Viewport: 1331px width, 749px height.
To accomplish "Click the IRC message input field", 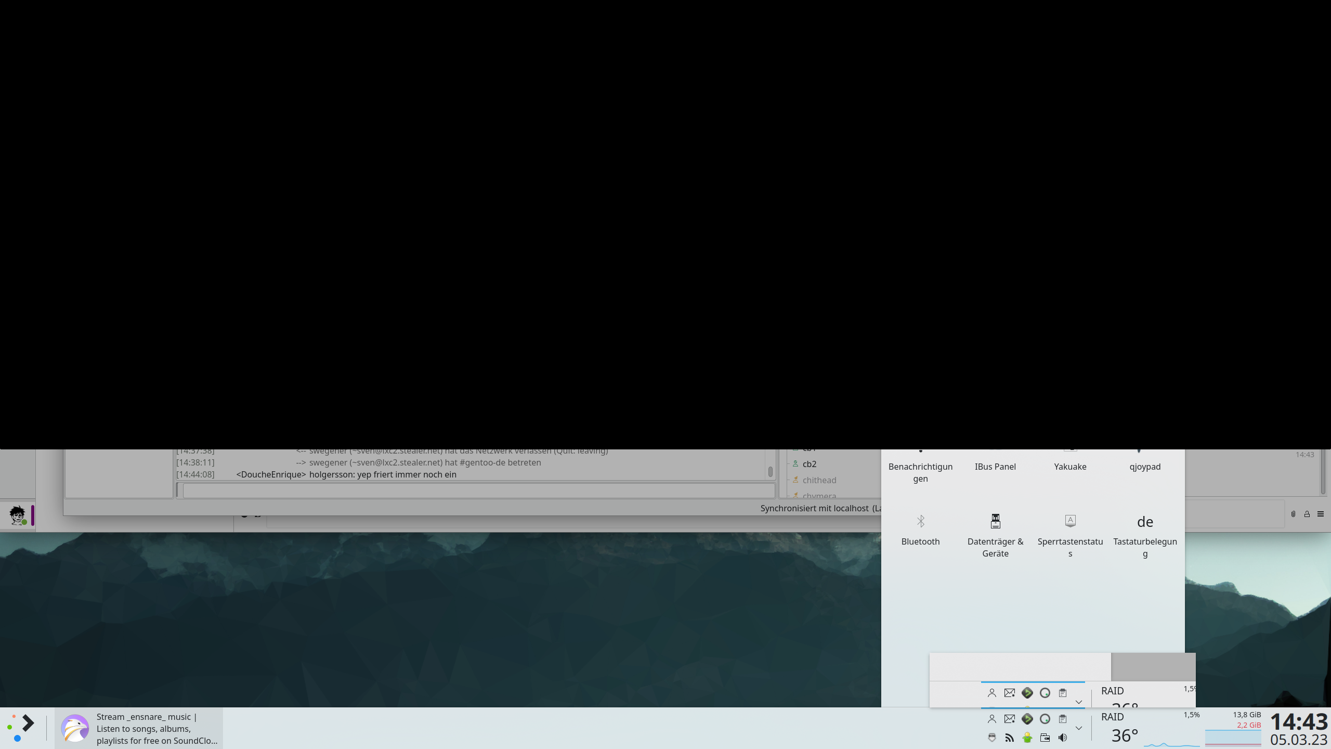I will [478, 490].
